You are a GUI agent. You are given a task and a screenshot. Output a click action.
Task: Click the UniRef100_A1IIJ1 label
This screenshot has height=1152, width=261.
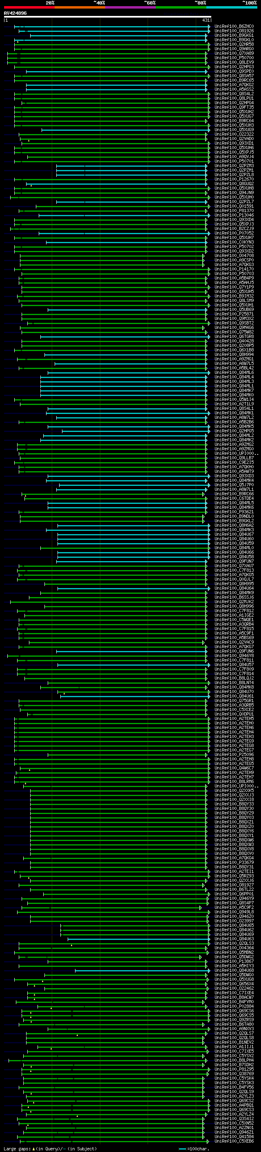coord(234,1047)
